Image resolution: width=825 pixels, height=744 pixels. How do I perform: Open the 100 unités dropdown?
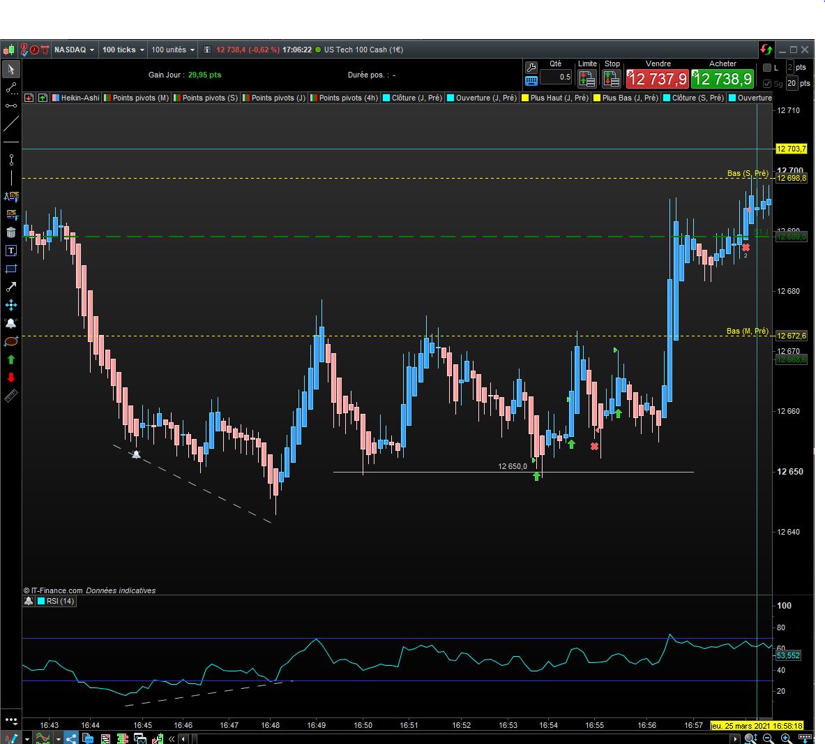coord(173,50)
